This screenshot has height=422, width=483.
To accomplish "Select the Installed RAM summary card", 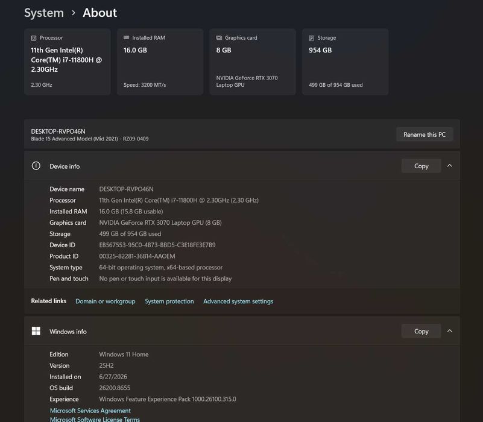I will [x=160, y=61].
